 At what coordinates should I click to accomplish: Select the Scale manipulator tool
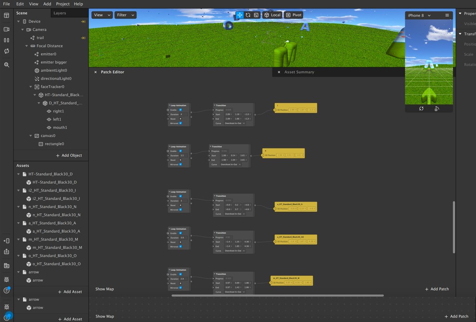point(256,15)
